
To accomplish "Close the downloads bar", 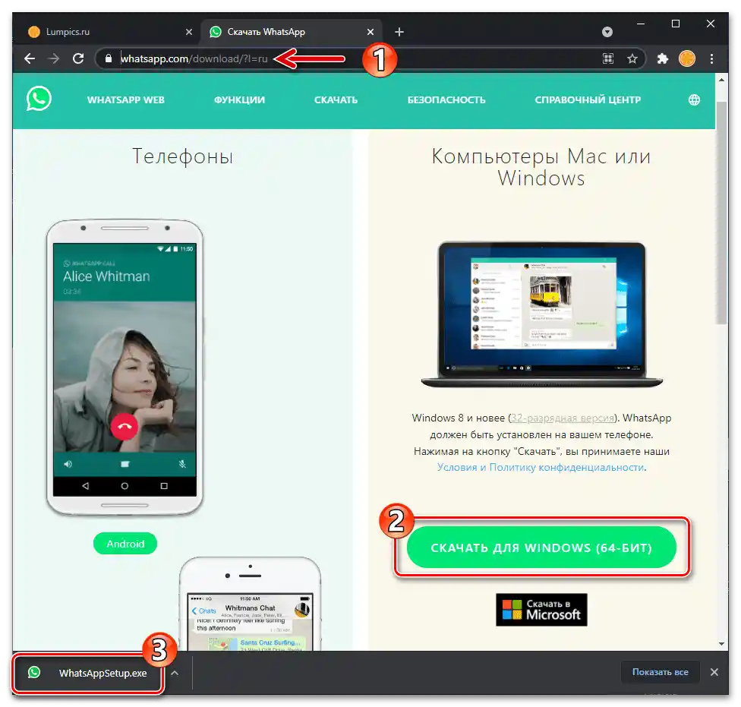I will (714, 672).
